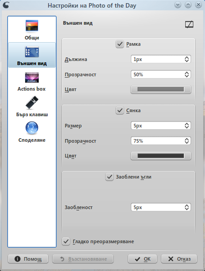Click the shadow Размер label

[73, 126]
